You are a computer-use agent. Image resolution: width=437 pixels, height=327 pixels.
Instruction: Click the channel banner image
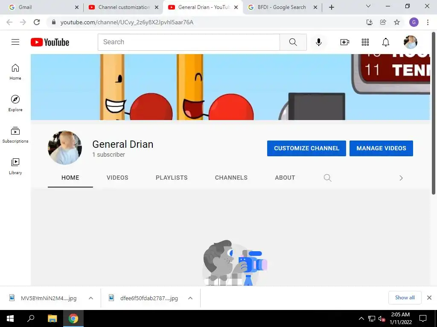coord(230,87)
